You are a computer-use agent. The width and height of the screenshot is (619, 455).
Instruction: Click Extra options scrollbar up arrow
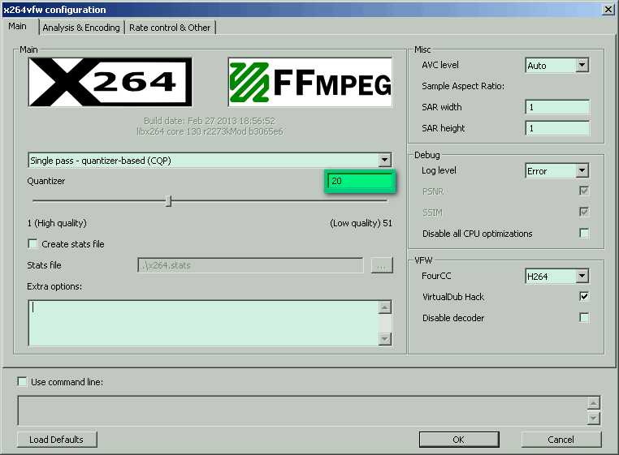pyautogui.click(x=385, y=307)
